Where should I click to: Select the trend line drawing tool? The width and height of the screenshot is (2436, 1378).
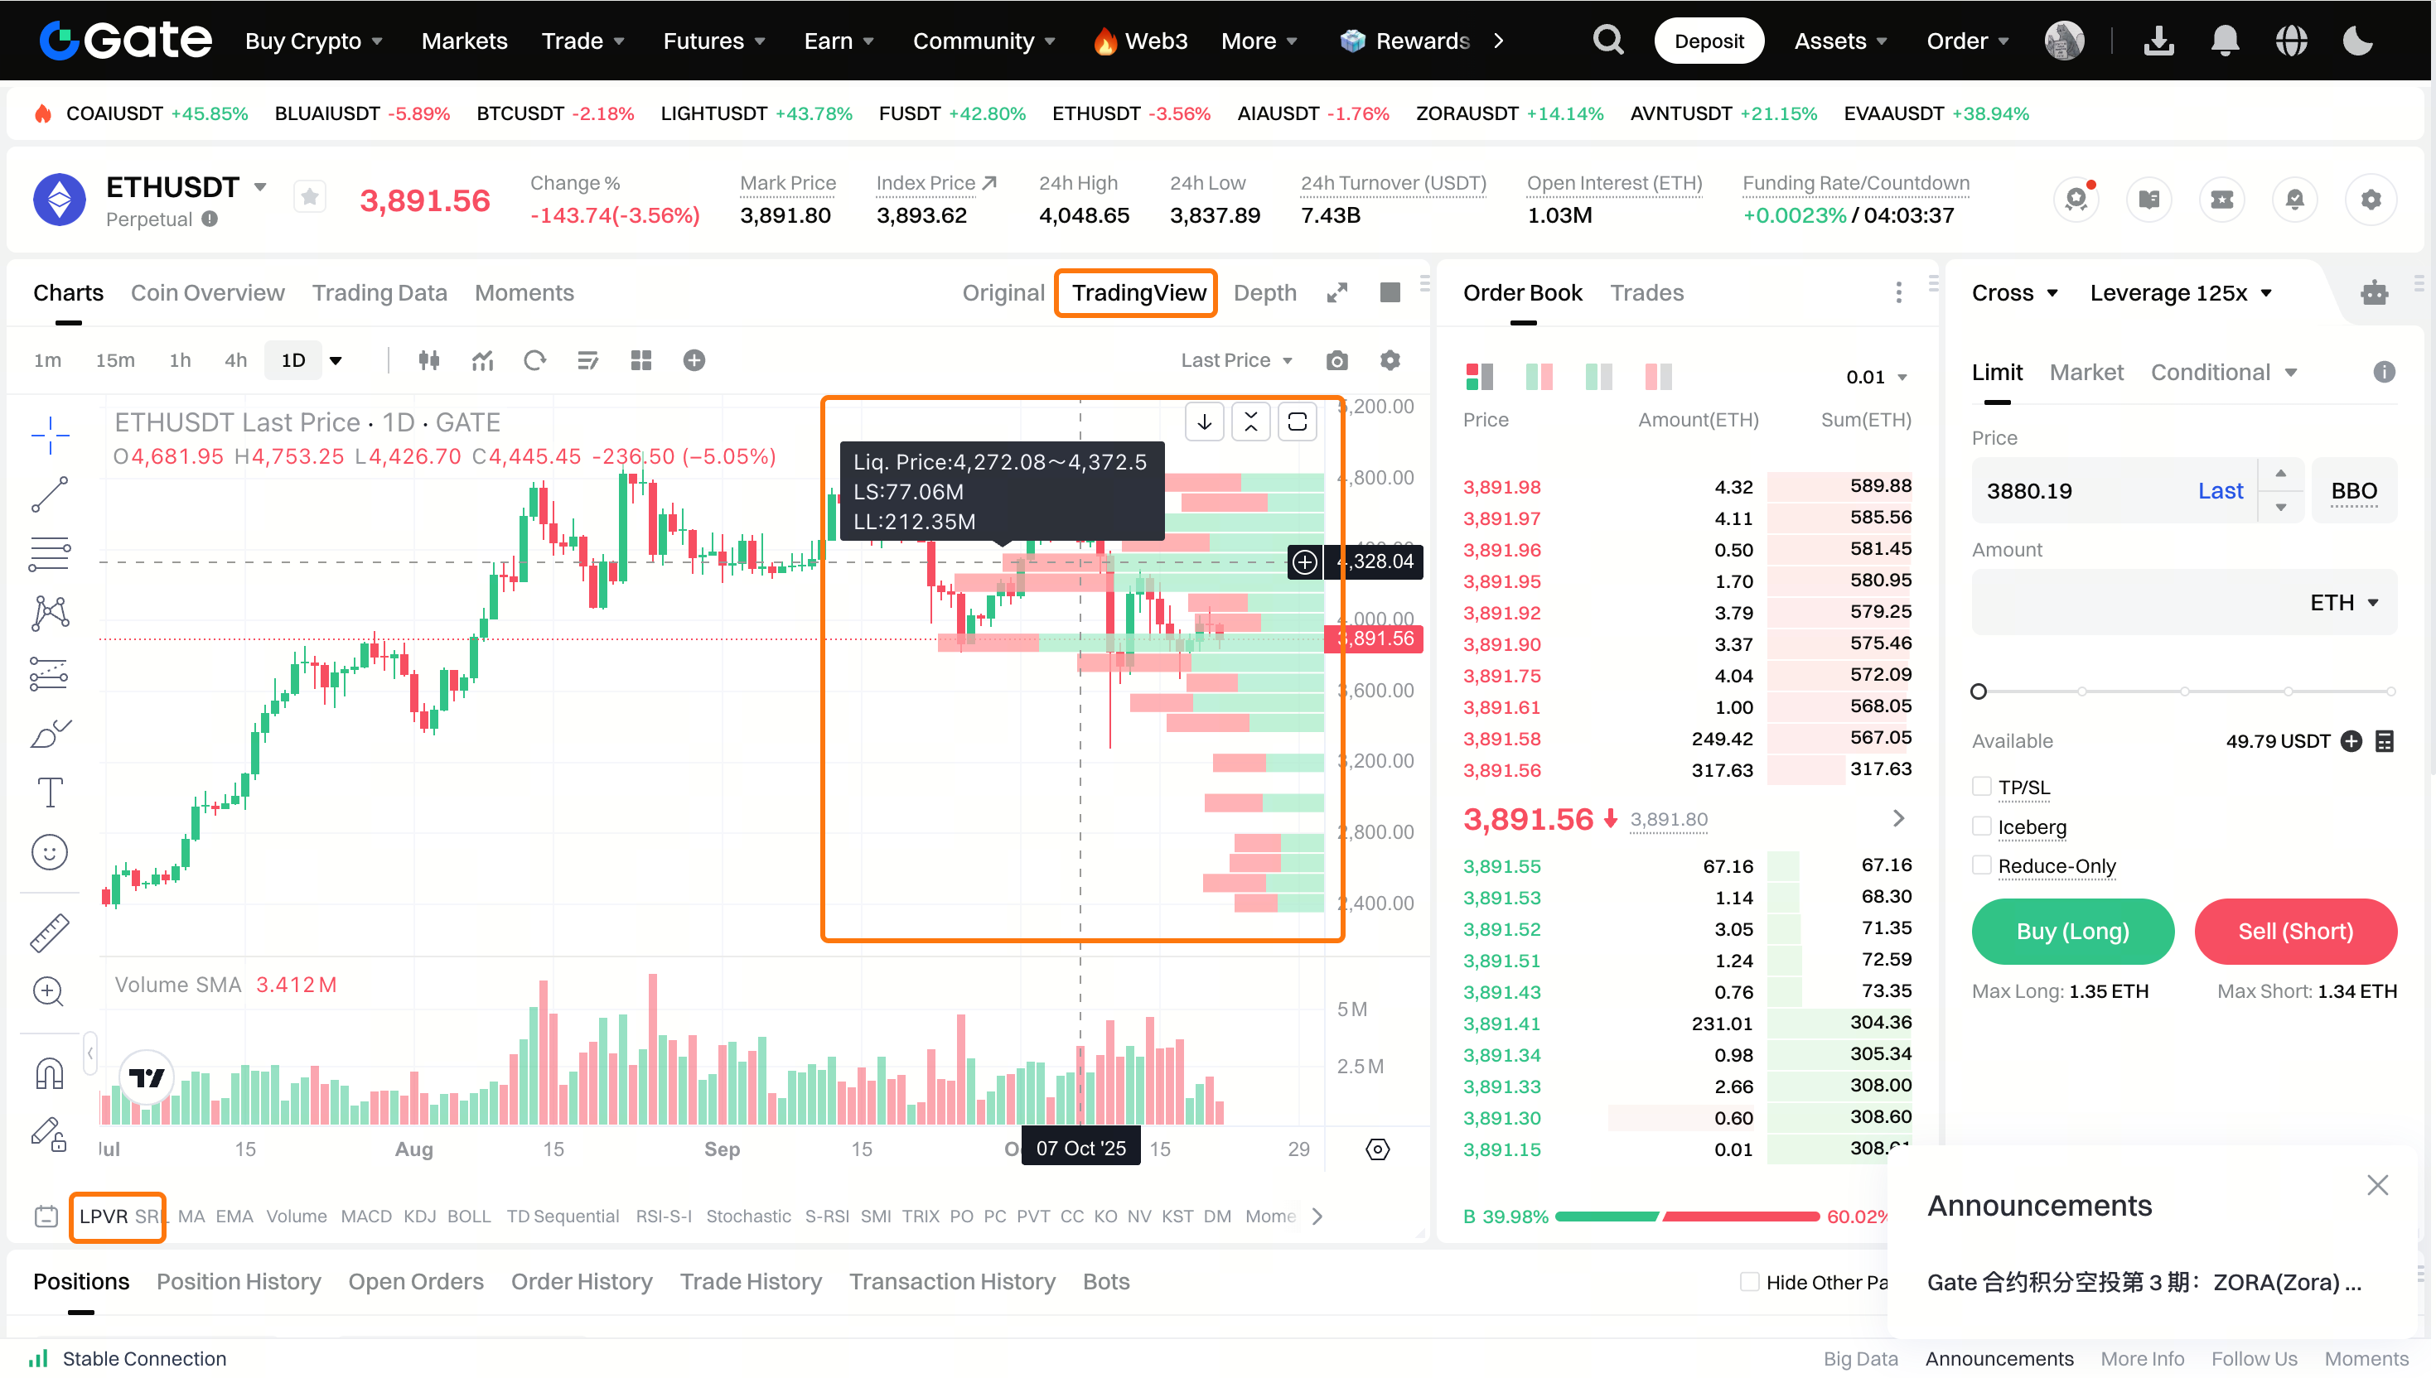tap(49, 494)
